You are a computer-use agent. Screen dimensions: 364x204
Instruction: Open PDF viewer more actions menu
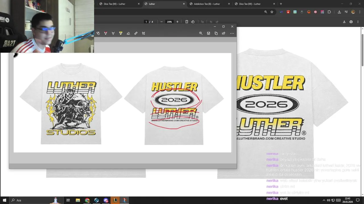coord(358,22)
